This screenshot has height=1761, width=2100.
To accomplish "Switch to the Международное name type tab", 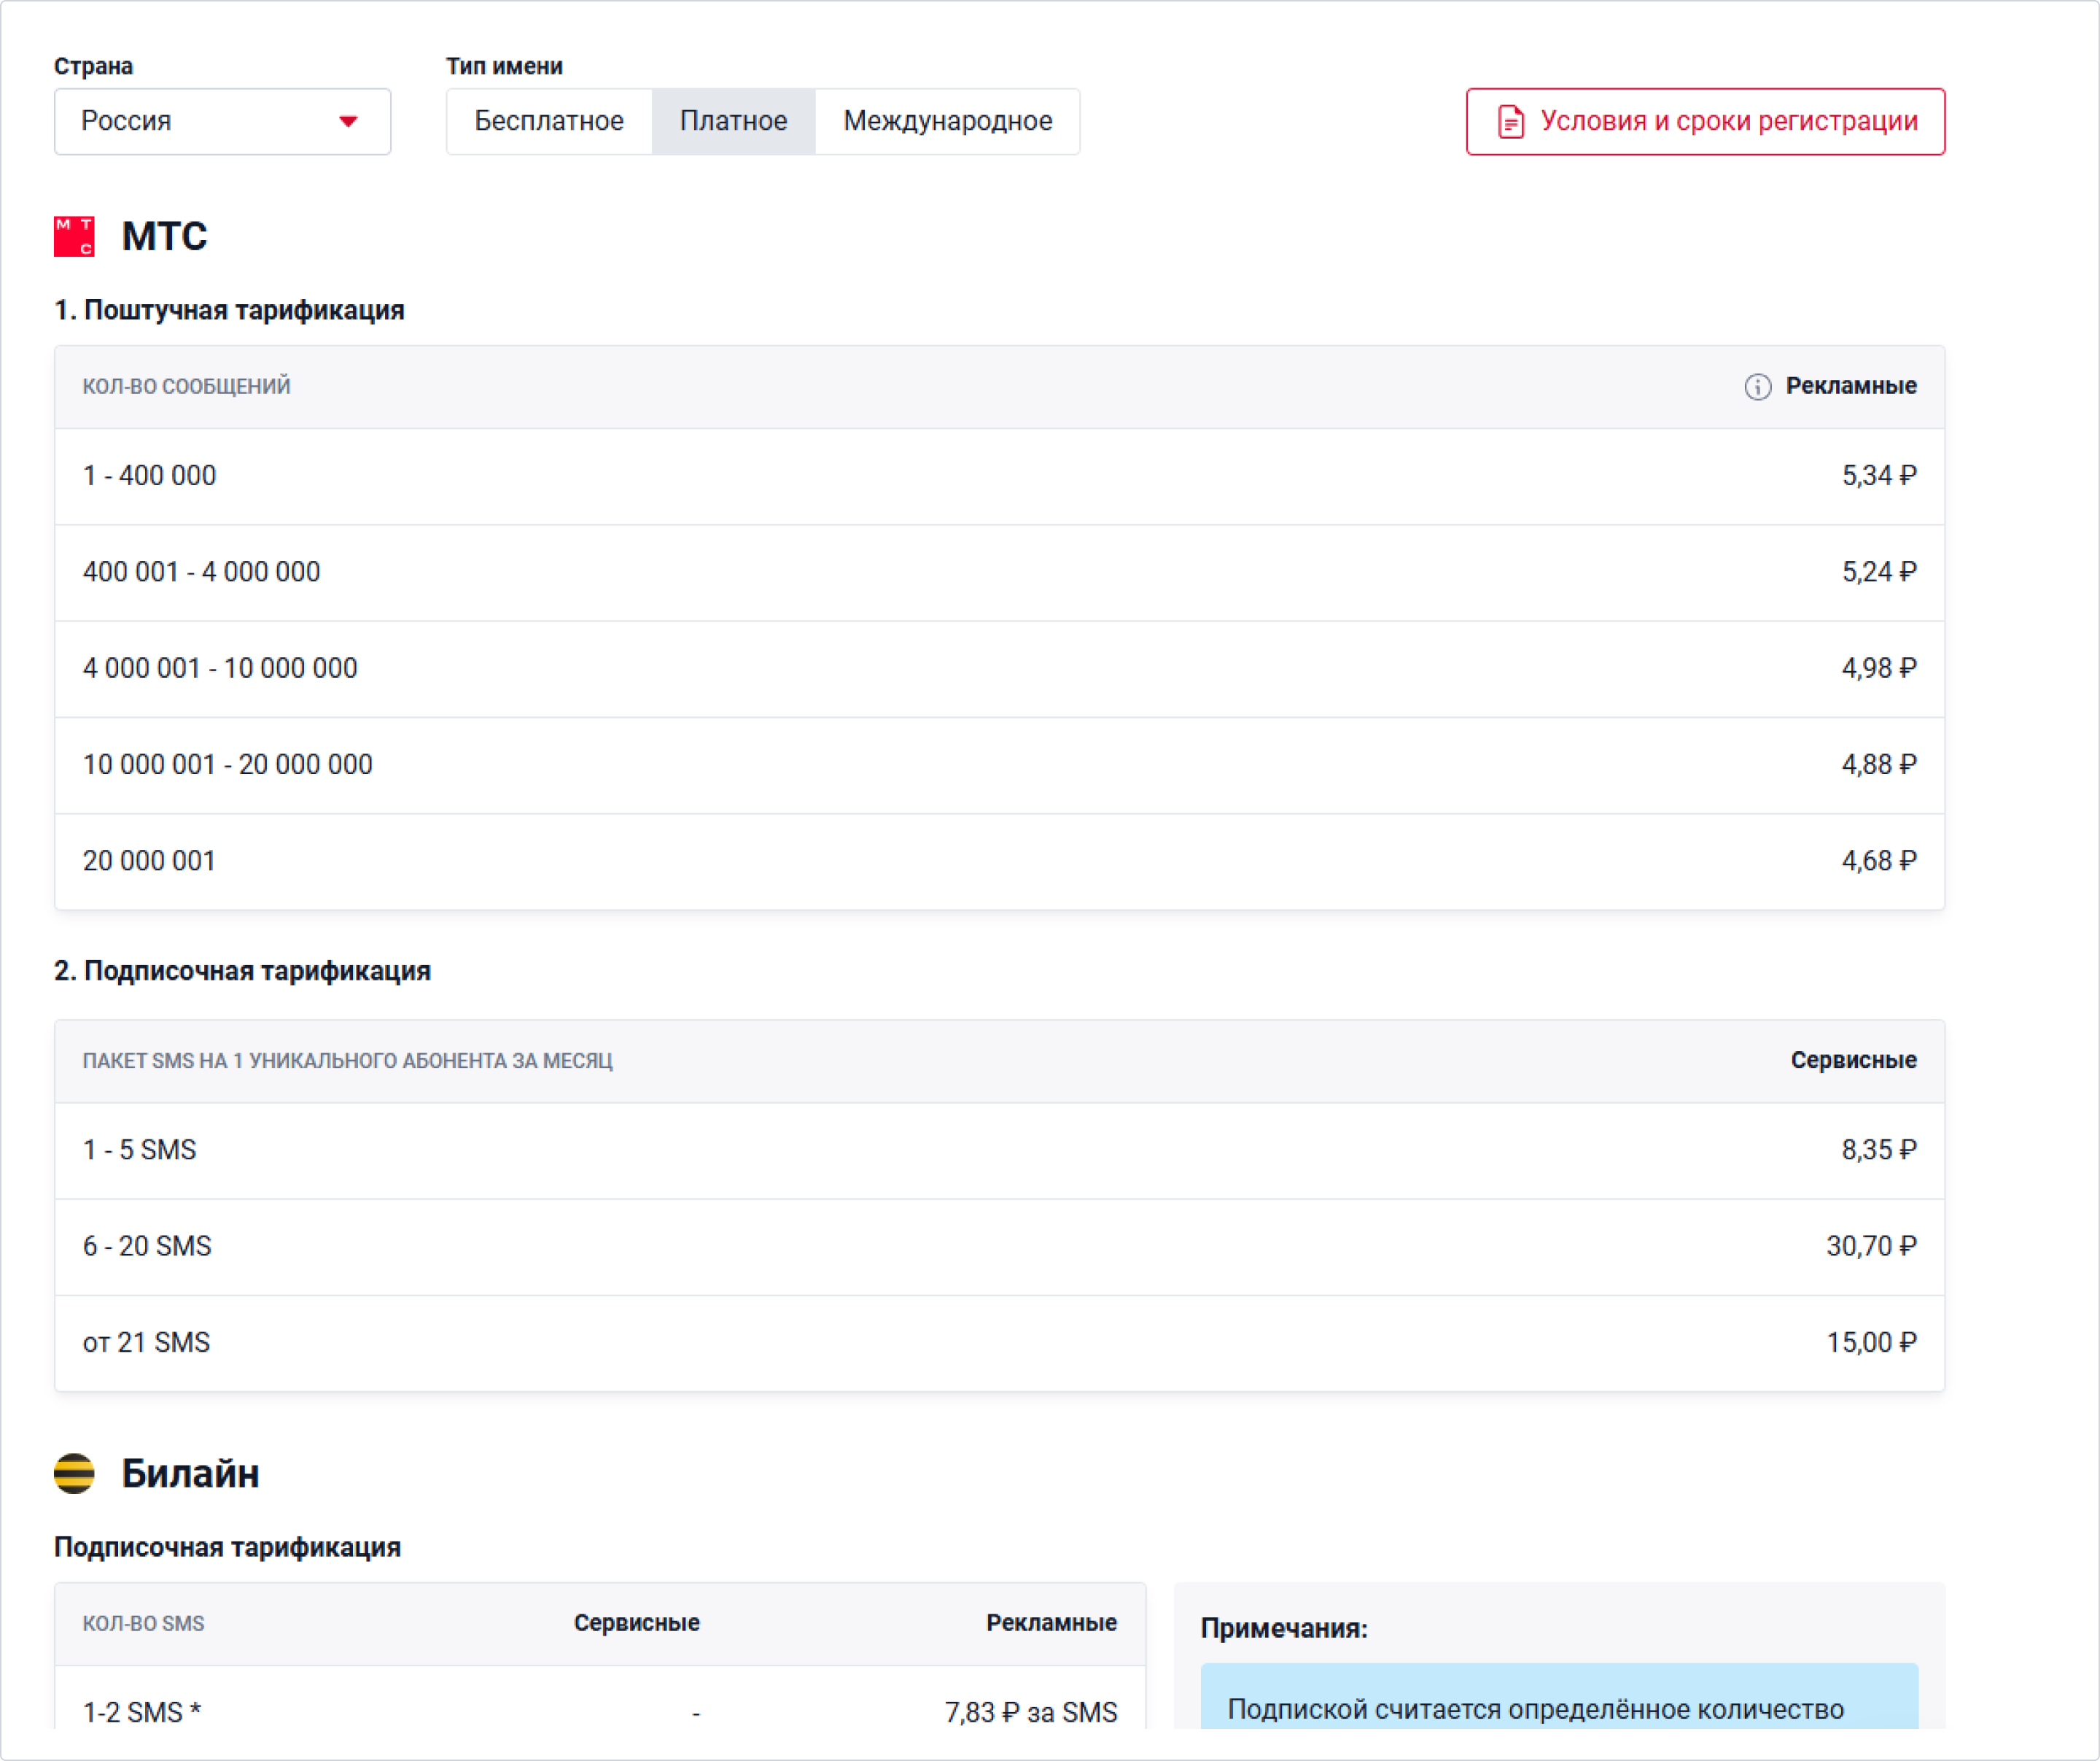I will [x=948, y=122].
